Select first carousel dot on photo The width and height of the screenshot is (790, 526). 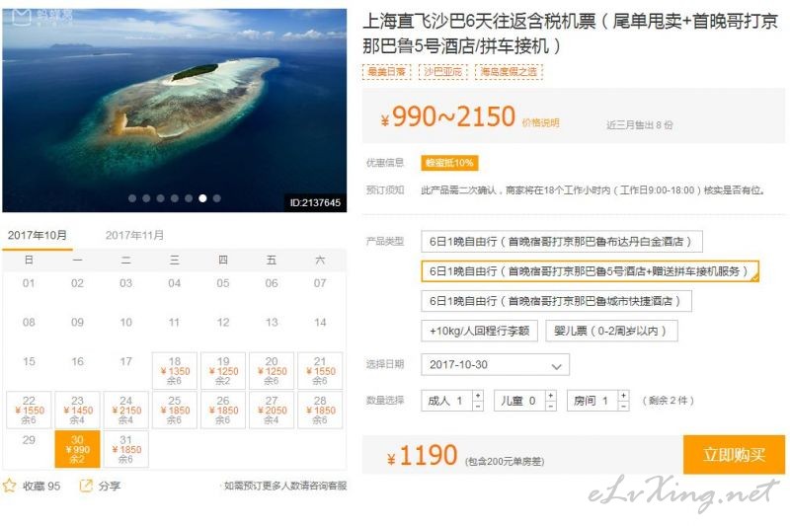click(132, 198)
